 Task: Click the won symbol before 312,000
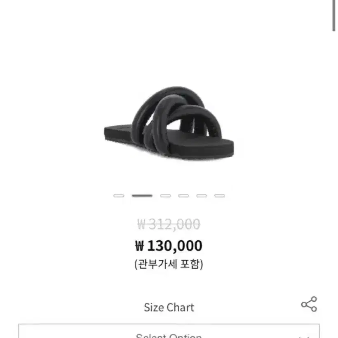[x=142, y=224]
